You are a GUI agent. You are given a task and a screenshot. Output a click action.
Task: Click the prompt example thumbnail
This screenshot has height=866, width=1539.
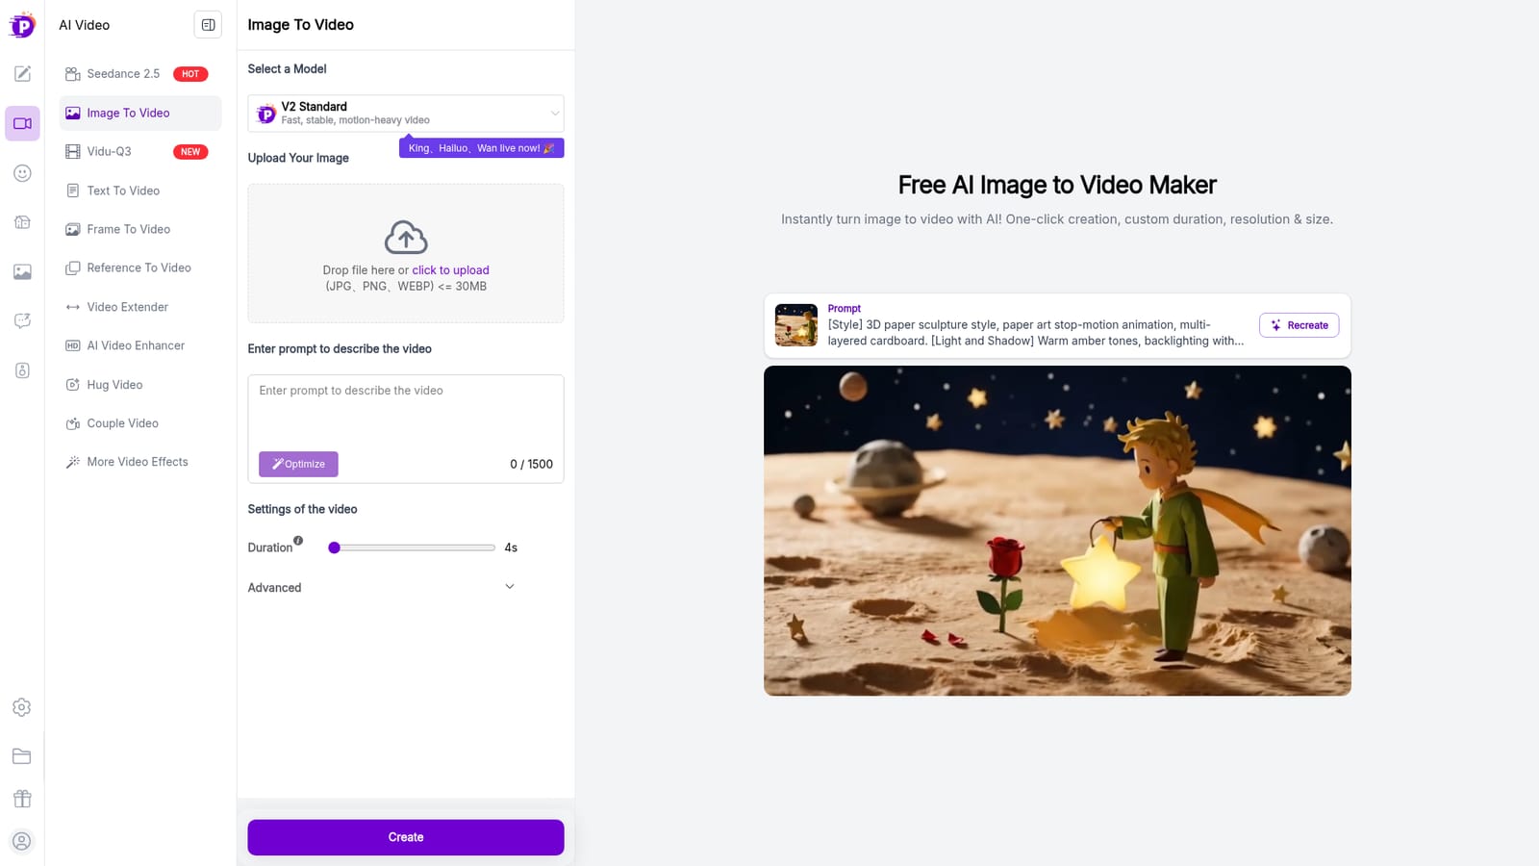[796, 325]
